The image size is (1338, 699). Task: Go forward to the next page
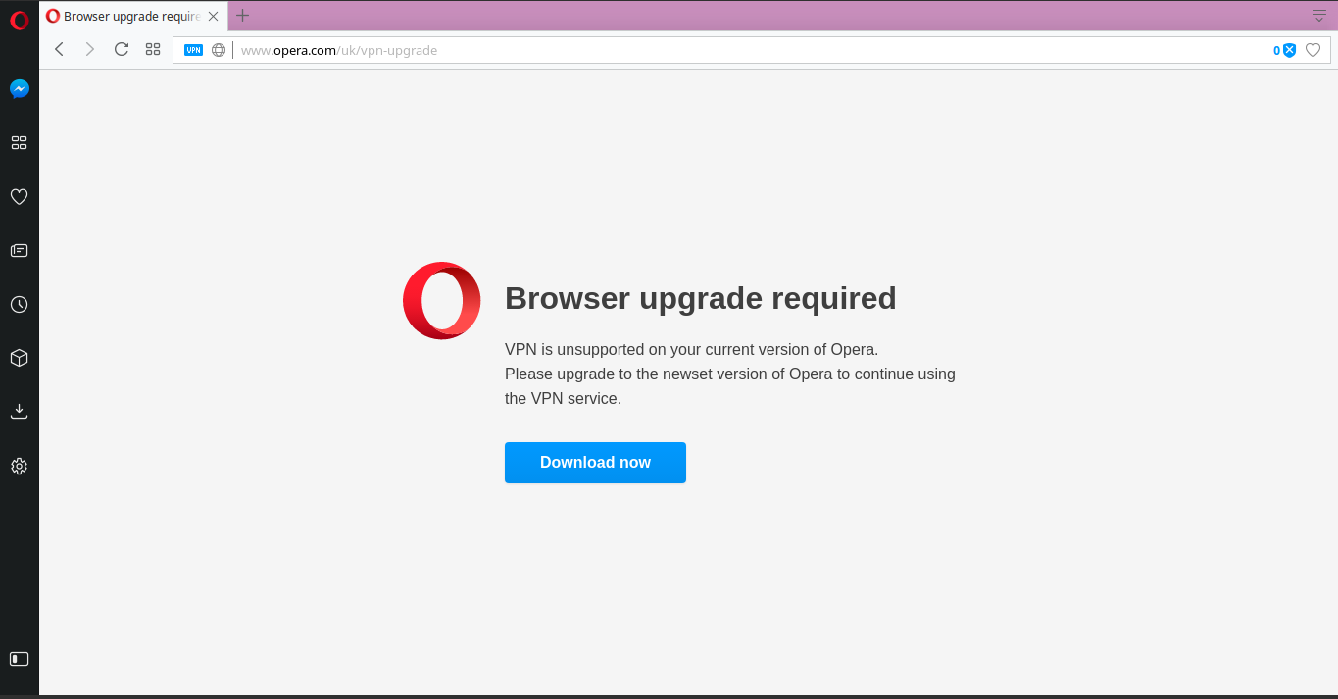[x=90, y=49]
